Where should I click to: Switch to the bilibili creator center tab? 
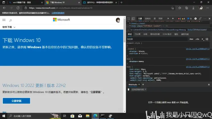click(100, 3)
